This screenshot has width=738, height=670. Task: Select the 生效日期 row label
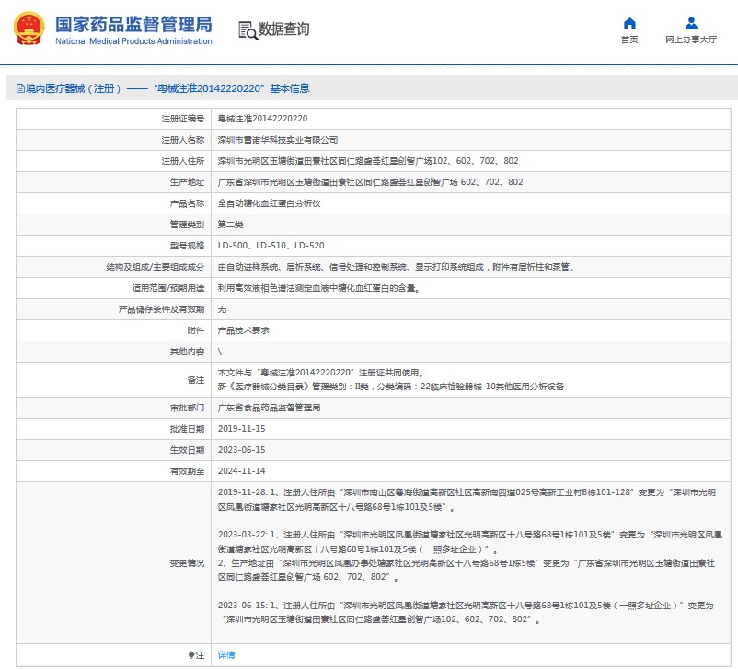pos(187,450)
